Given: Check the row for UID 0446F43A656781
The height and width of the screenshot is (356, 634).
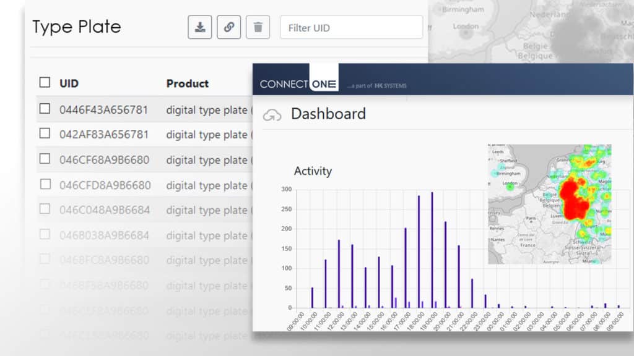Looking at the screenshot, I should [x=45, y=108].
